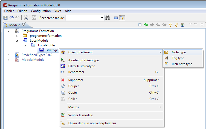Screen dimensions: 206x129
Task: Select Note type from the submenu
Action: pos(183,52)
